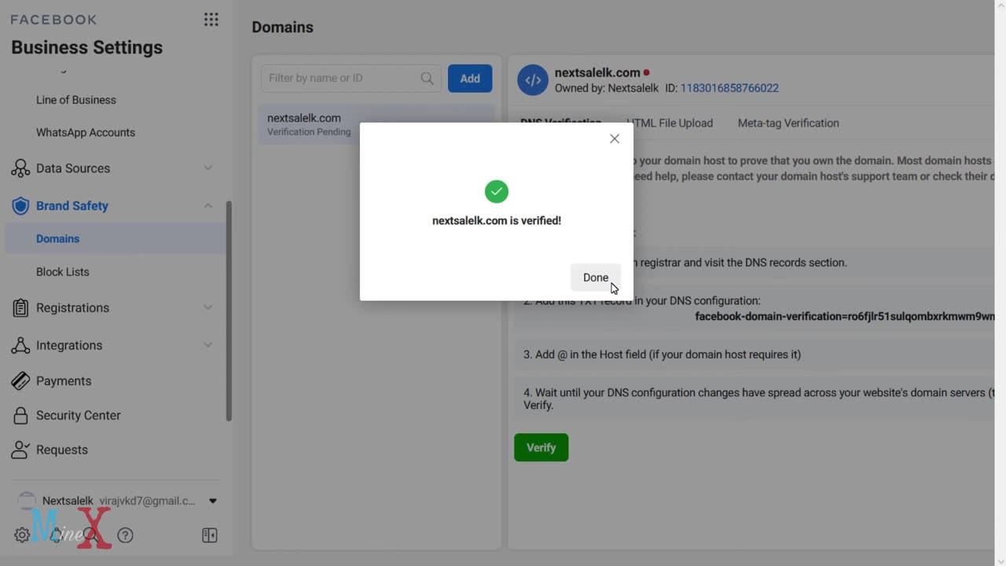The width and height of the screenshot is (1006, 566).
Task: Open Security Center in the sidebar
Action: tap(79, 416)
